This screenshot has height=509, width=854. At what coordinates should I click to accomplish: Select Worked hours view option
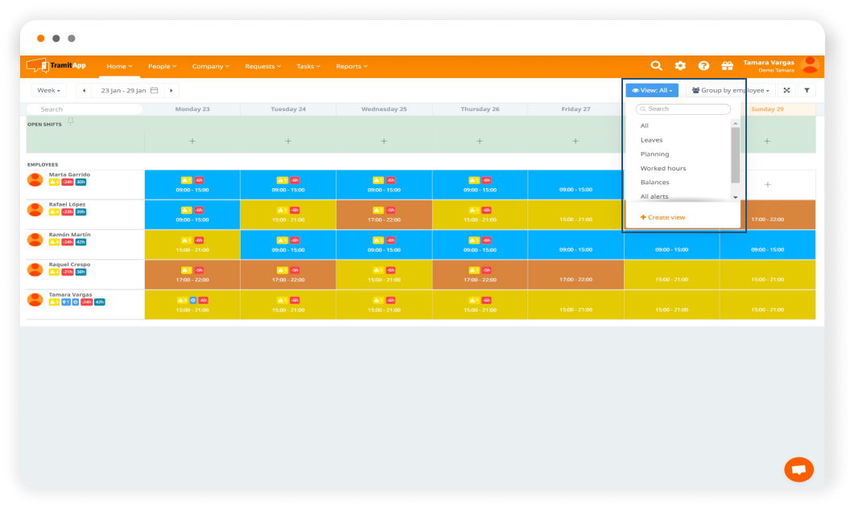663,168
